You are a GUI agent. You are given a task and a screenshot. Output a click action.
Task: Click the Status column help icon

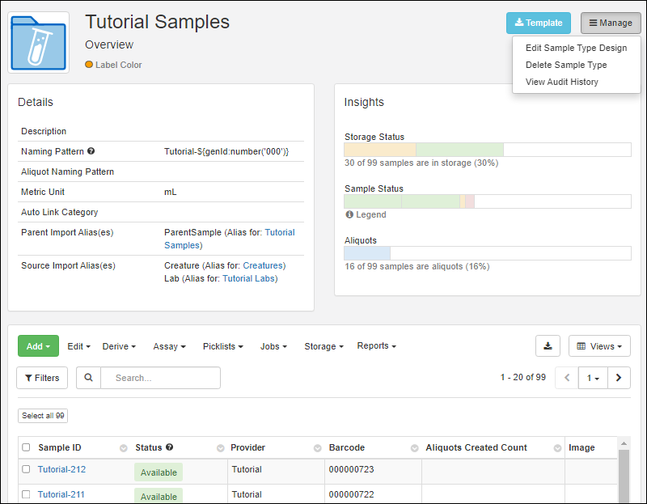point(169,447)
